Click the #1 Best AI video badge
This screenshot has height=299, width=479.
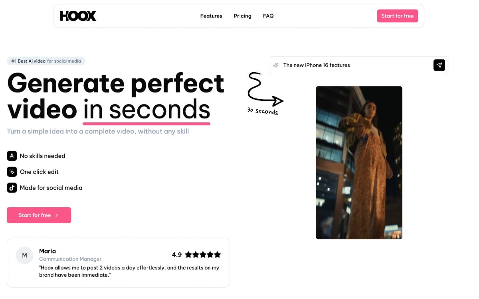pyautogui.click(x=46, y=61)
